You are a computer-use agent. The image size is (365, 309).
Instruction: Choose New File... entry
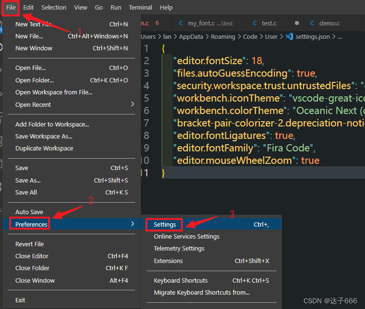[71, 36]
